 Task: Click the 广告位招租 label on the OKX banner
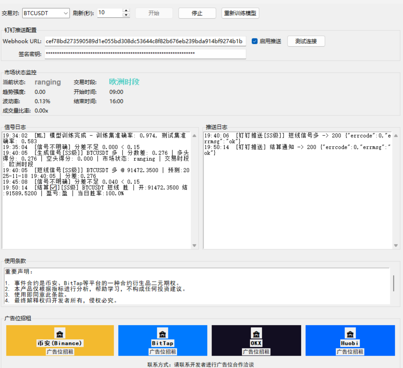click(256, 352)
